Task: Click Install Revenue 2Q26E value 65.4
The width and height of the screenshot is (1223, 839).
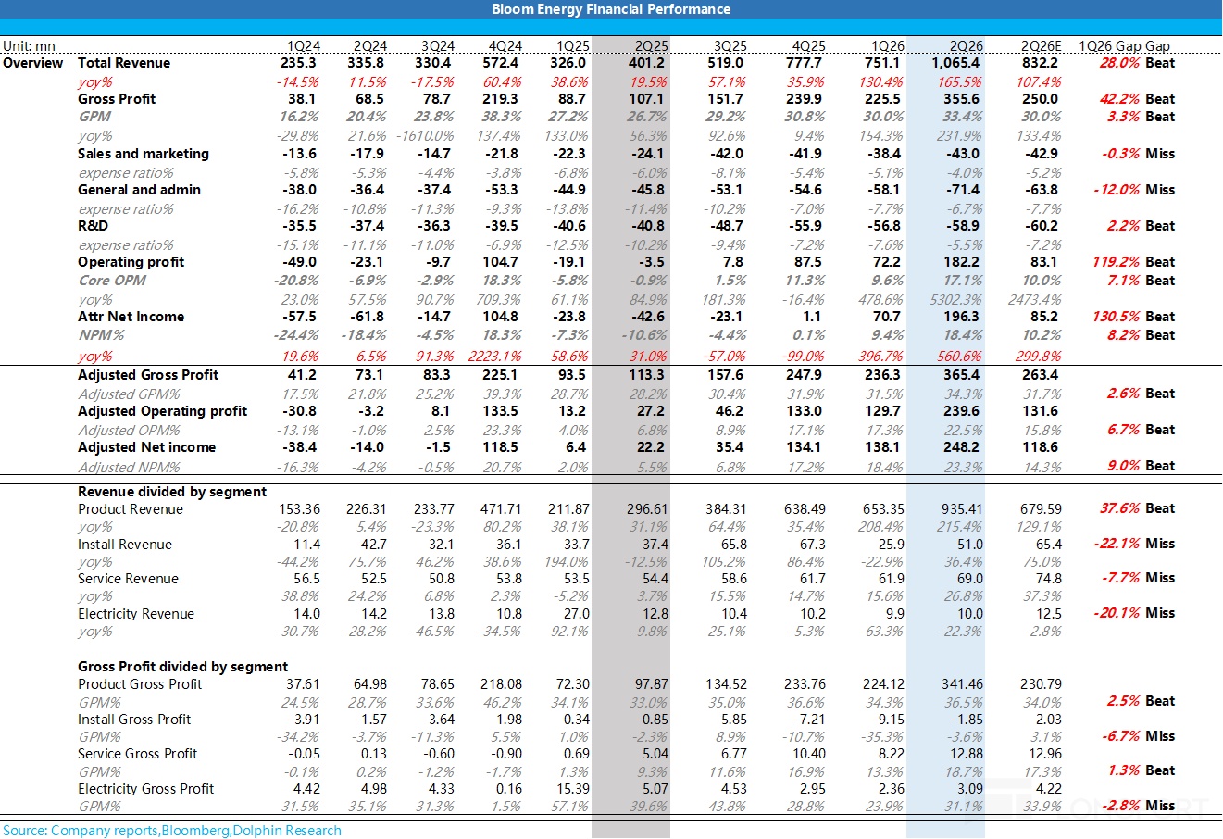Action: point(1049,545)
